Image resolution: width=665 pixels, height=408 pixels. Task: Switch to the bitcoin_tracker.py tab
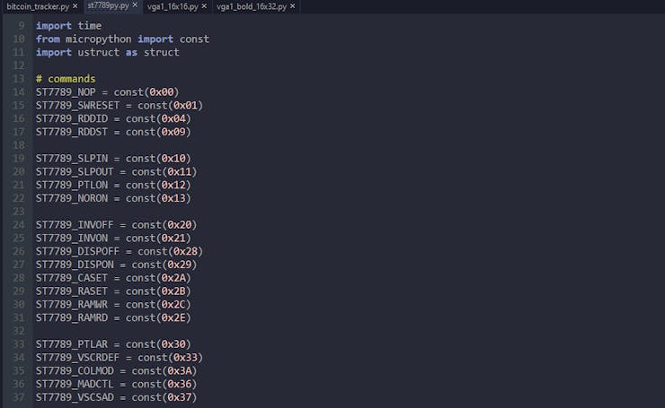coord(38,6)
